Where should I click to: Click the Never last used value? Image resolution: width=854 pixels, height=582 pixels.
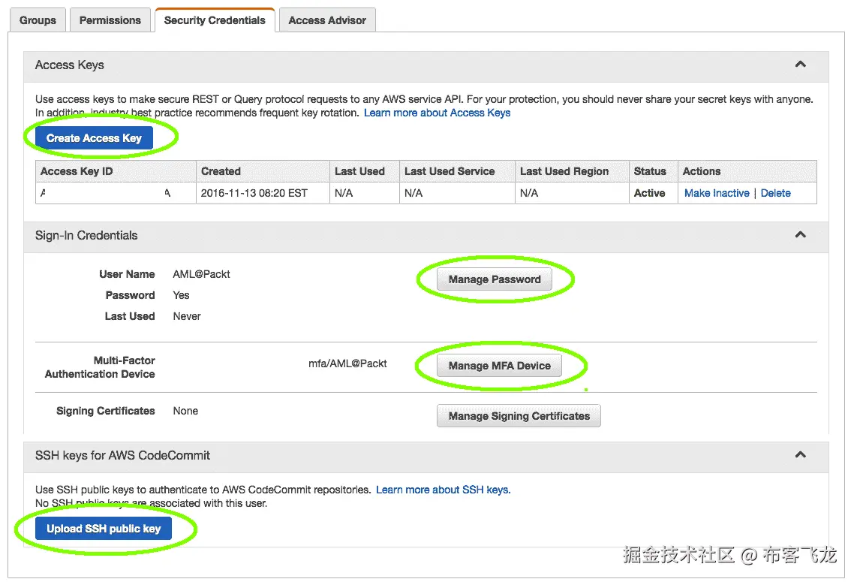(x=187, y=316)
